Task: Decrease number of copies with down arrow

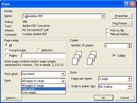Action: (x=129, y=47)
